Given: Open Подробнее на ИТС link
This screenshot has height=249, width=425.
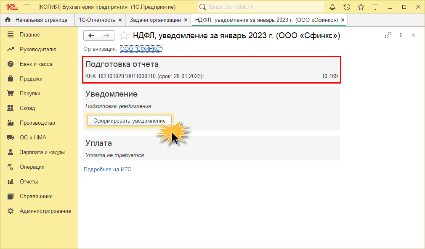Looking at the screenshot, I should point(107,170).
